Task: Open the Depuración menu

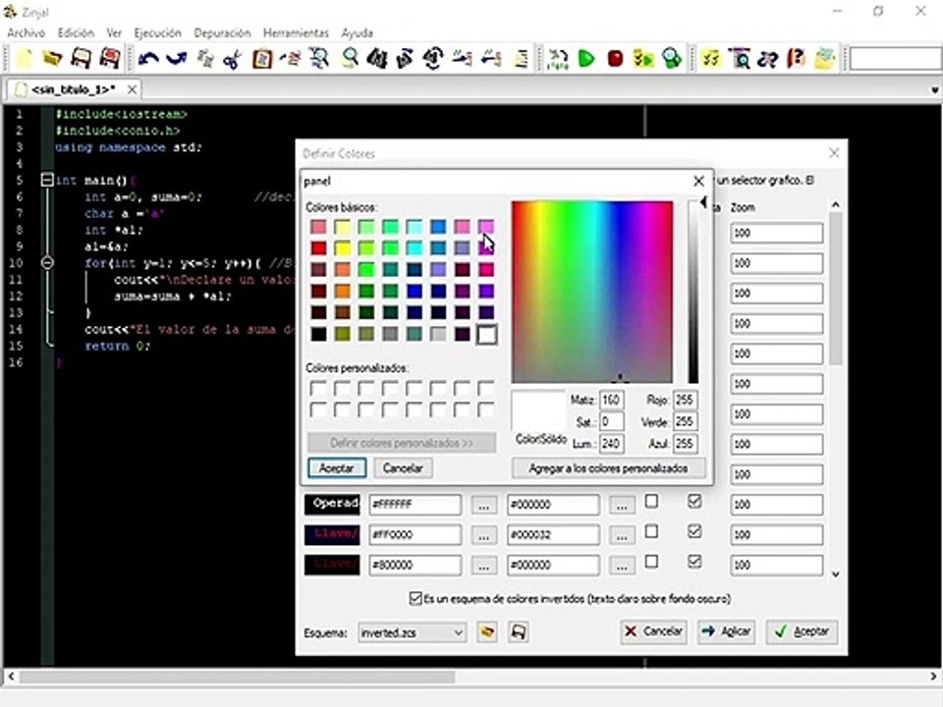Action: tap(222, 33)
